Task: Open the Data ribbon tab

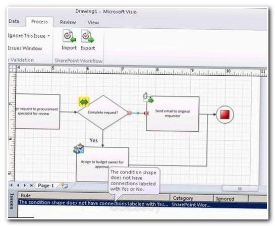Action: click(x=14, y=21)
